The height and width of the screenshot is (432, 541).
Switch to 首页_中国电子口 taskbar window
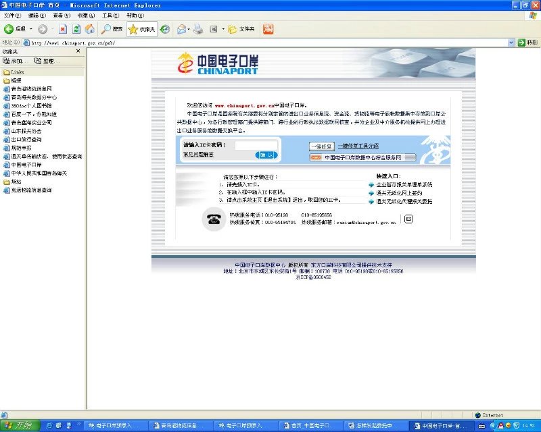tap(310, 426)
